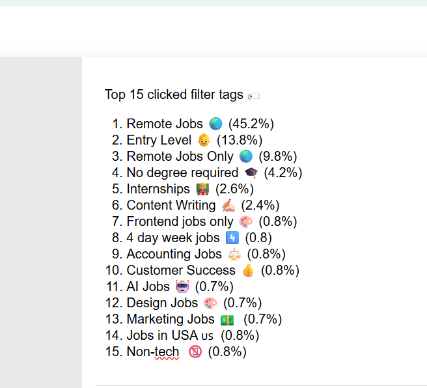Screen dimensions: 427x388
Task: Click the baby emoji next to Entry Level
Action: click(204, 140)
